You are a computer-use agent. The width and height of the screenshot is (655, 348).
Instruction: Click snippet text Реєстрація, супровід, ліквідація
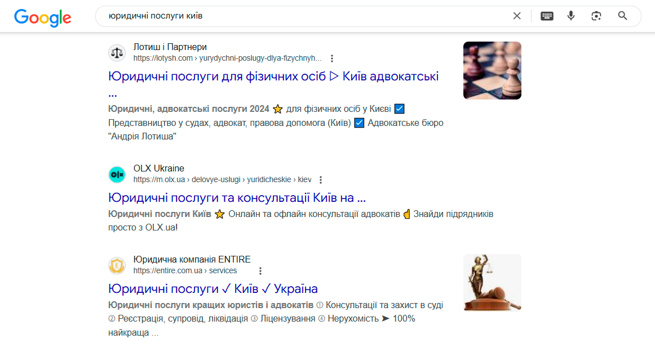[x=183, y=319]
